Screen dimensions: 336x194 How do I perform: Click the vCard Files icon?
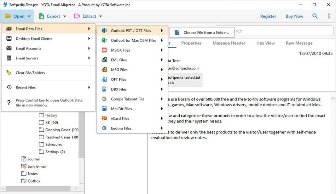pos(104,119)
